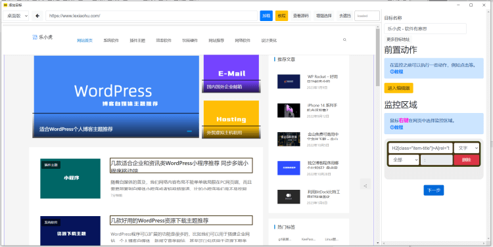Click the webpage vertical scrollbar thumb
The height and width of the screenshot is (247, 493).
coord(377,58)
